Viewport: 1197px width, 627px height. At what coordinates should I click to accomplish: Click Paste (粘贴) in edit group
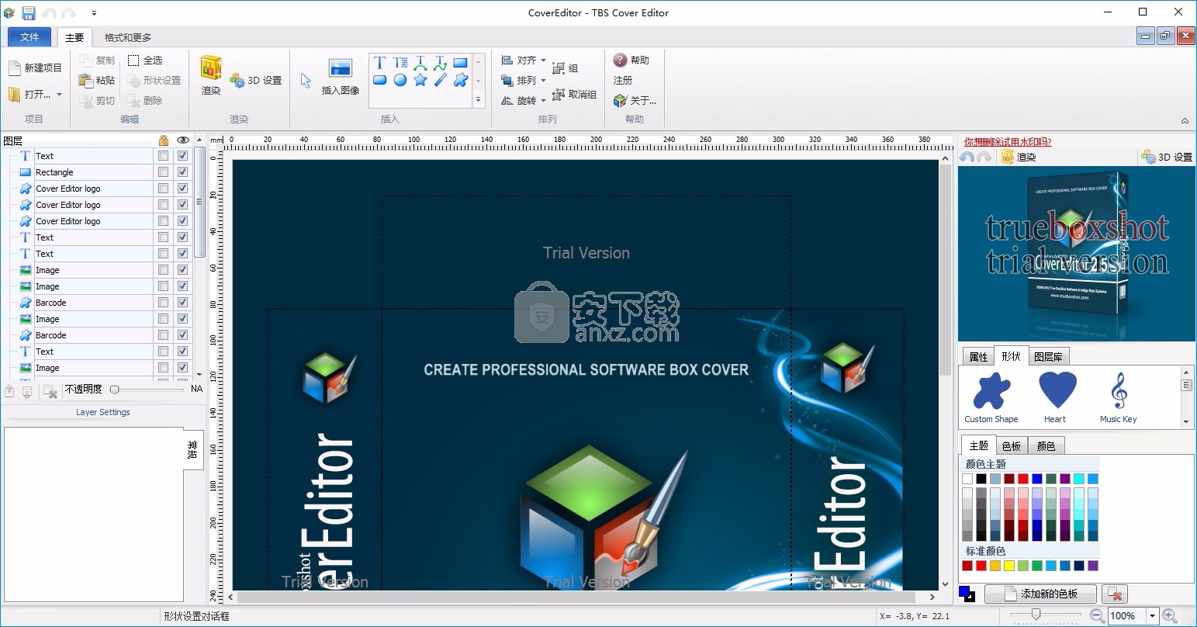(97, 80)
